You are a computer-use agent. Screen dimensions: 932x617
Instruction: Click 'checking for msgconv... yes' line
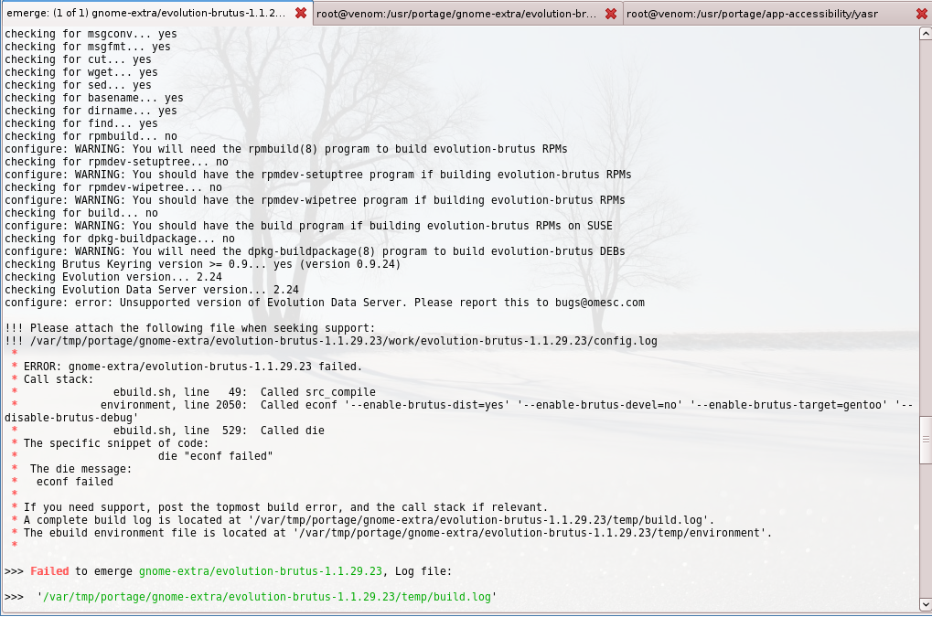(x=91, y=35)
